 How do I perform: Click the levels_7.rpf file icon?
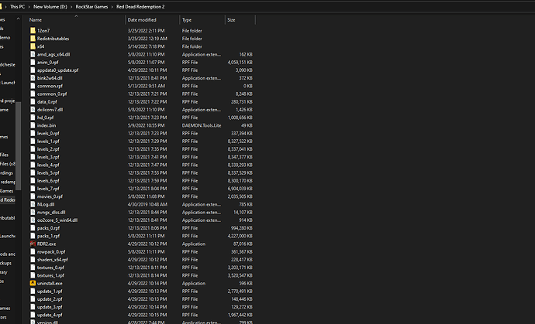[33, 189]
